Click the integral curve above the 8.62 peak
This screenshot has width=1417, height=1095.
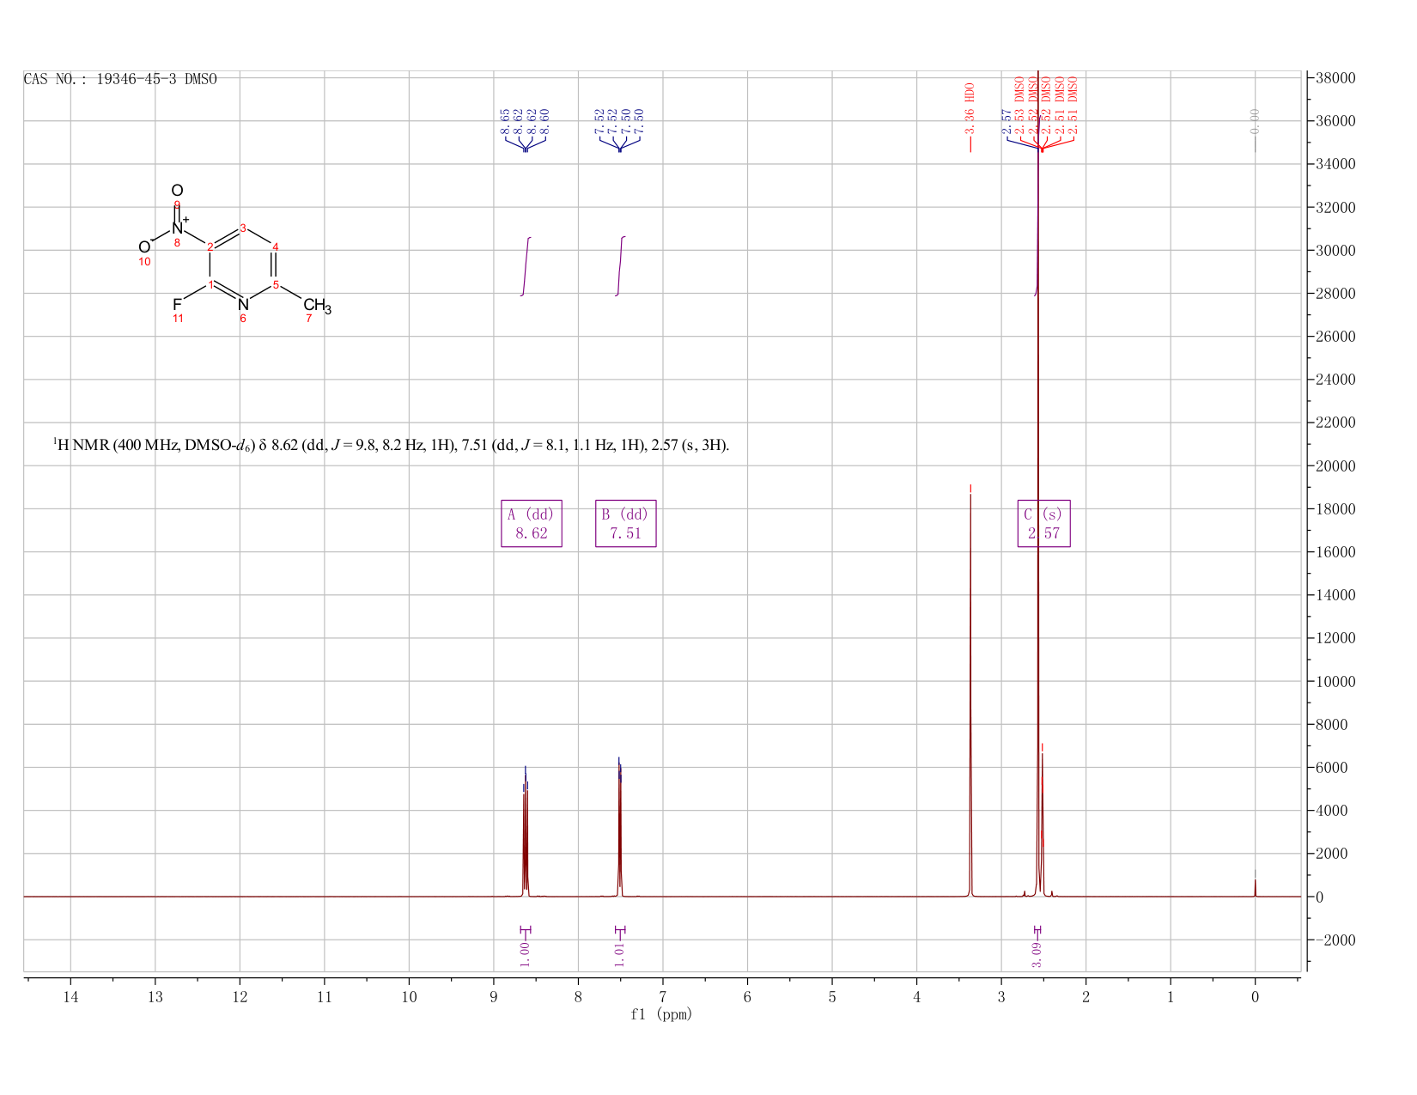click(526, 266)
